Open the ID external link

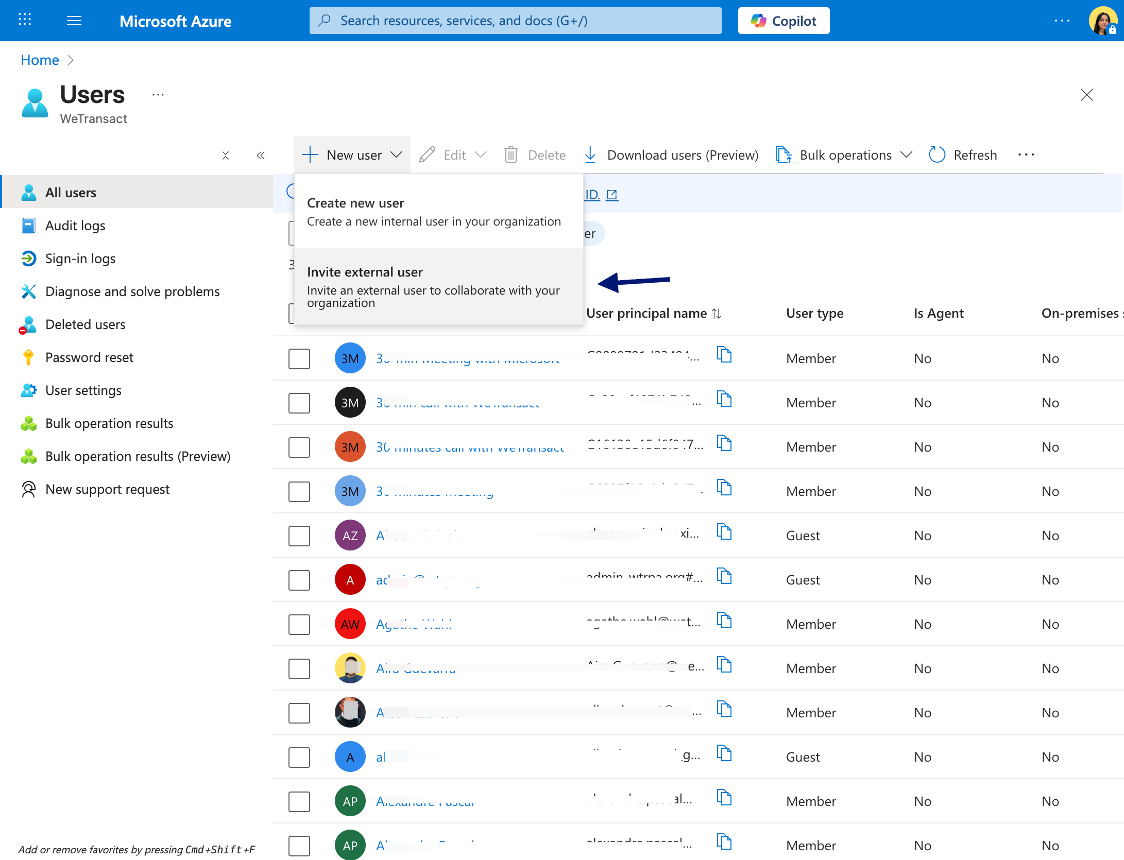coord(601,195)
